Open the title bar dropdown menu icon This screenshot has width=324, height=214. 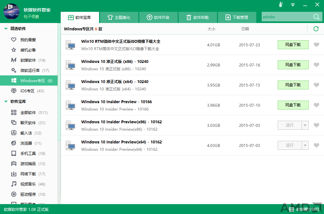click(x=293, y=5)
